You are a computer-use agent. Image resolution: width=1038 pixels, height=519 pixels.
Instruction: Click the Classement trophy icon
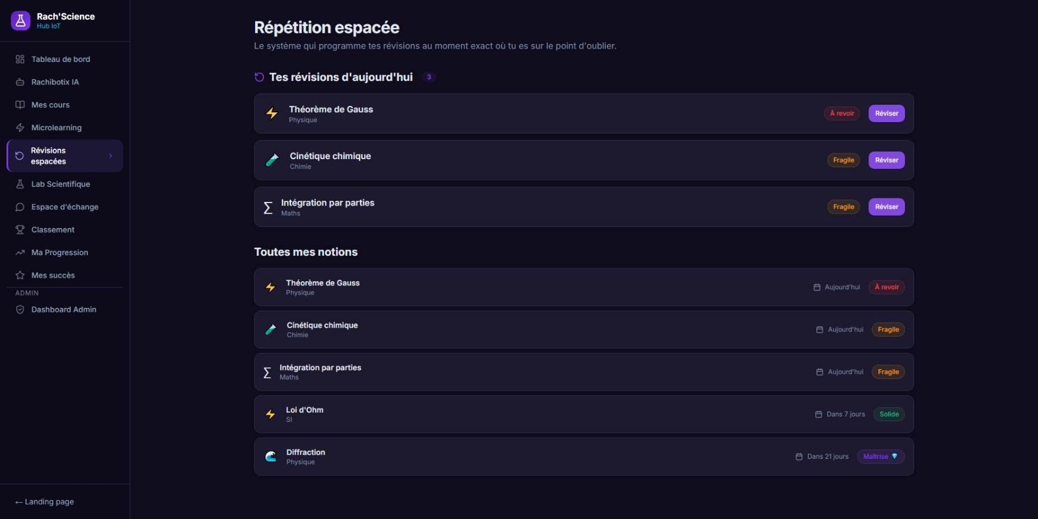click(x=20, y=230)
